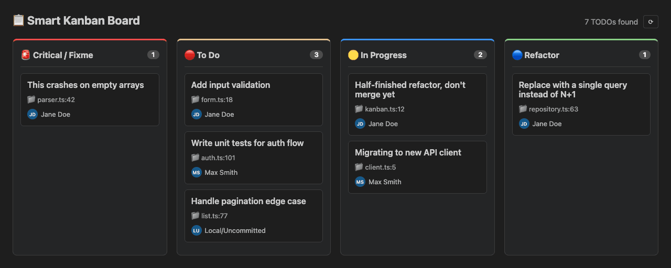Click 'Jane Doe' on the half-finished refactor card

(383, 124)
